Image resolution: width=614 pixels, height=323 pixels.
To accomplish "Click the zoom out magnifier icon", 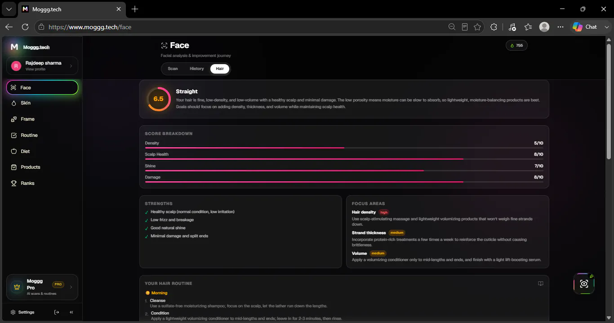I will 452,27.
